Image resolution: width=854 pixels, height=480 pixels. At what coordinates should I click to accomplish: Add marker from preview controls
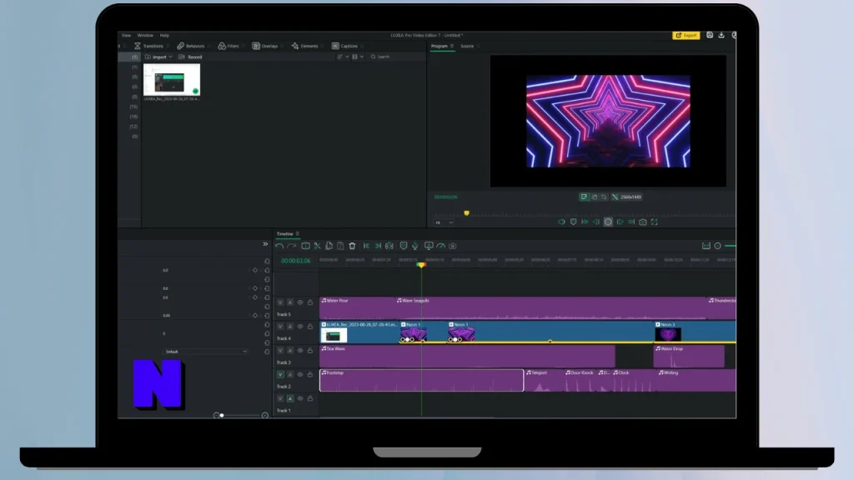(x=574, y=222)
